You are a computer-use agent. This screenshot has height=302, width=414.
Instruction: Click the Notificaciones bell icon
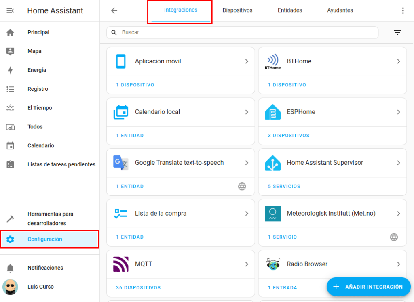coord(11,268)
